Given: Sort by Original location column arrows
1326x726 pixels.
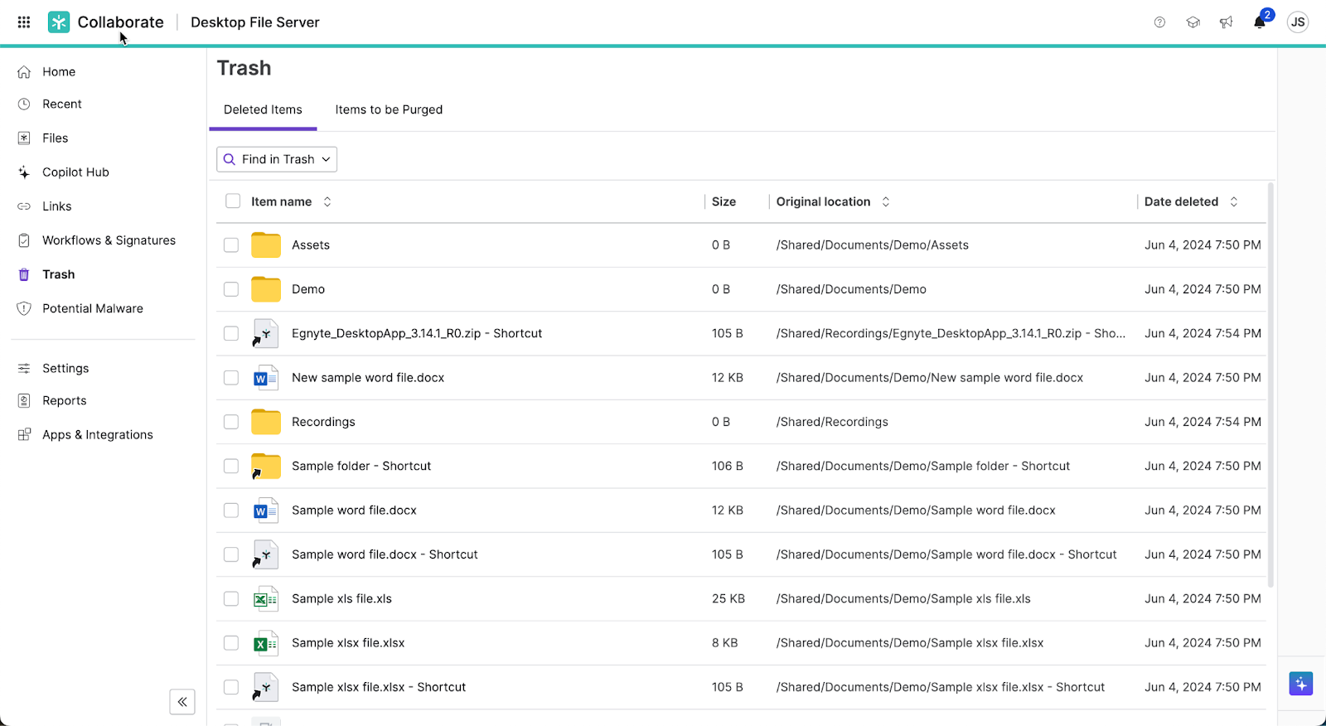Looking at the screenshot, I should pos(885,201).
